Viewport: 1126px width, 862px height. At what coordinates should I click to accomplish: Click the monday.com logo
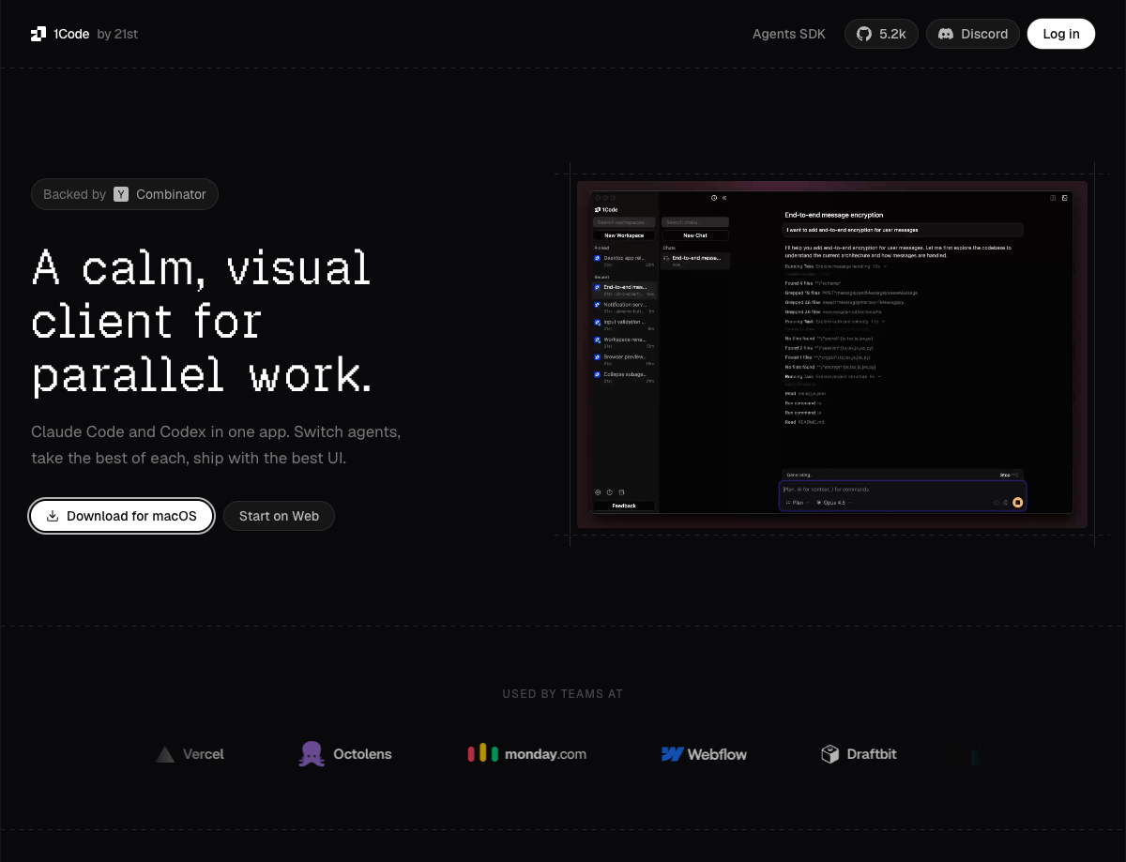pyautogui.click(x=526, y=753)
